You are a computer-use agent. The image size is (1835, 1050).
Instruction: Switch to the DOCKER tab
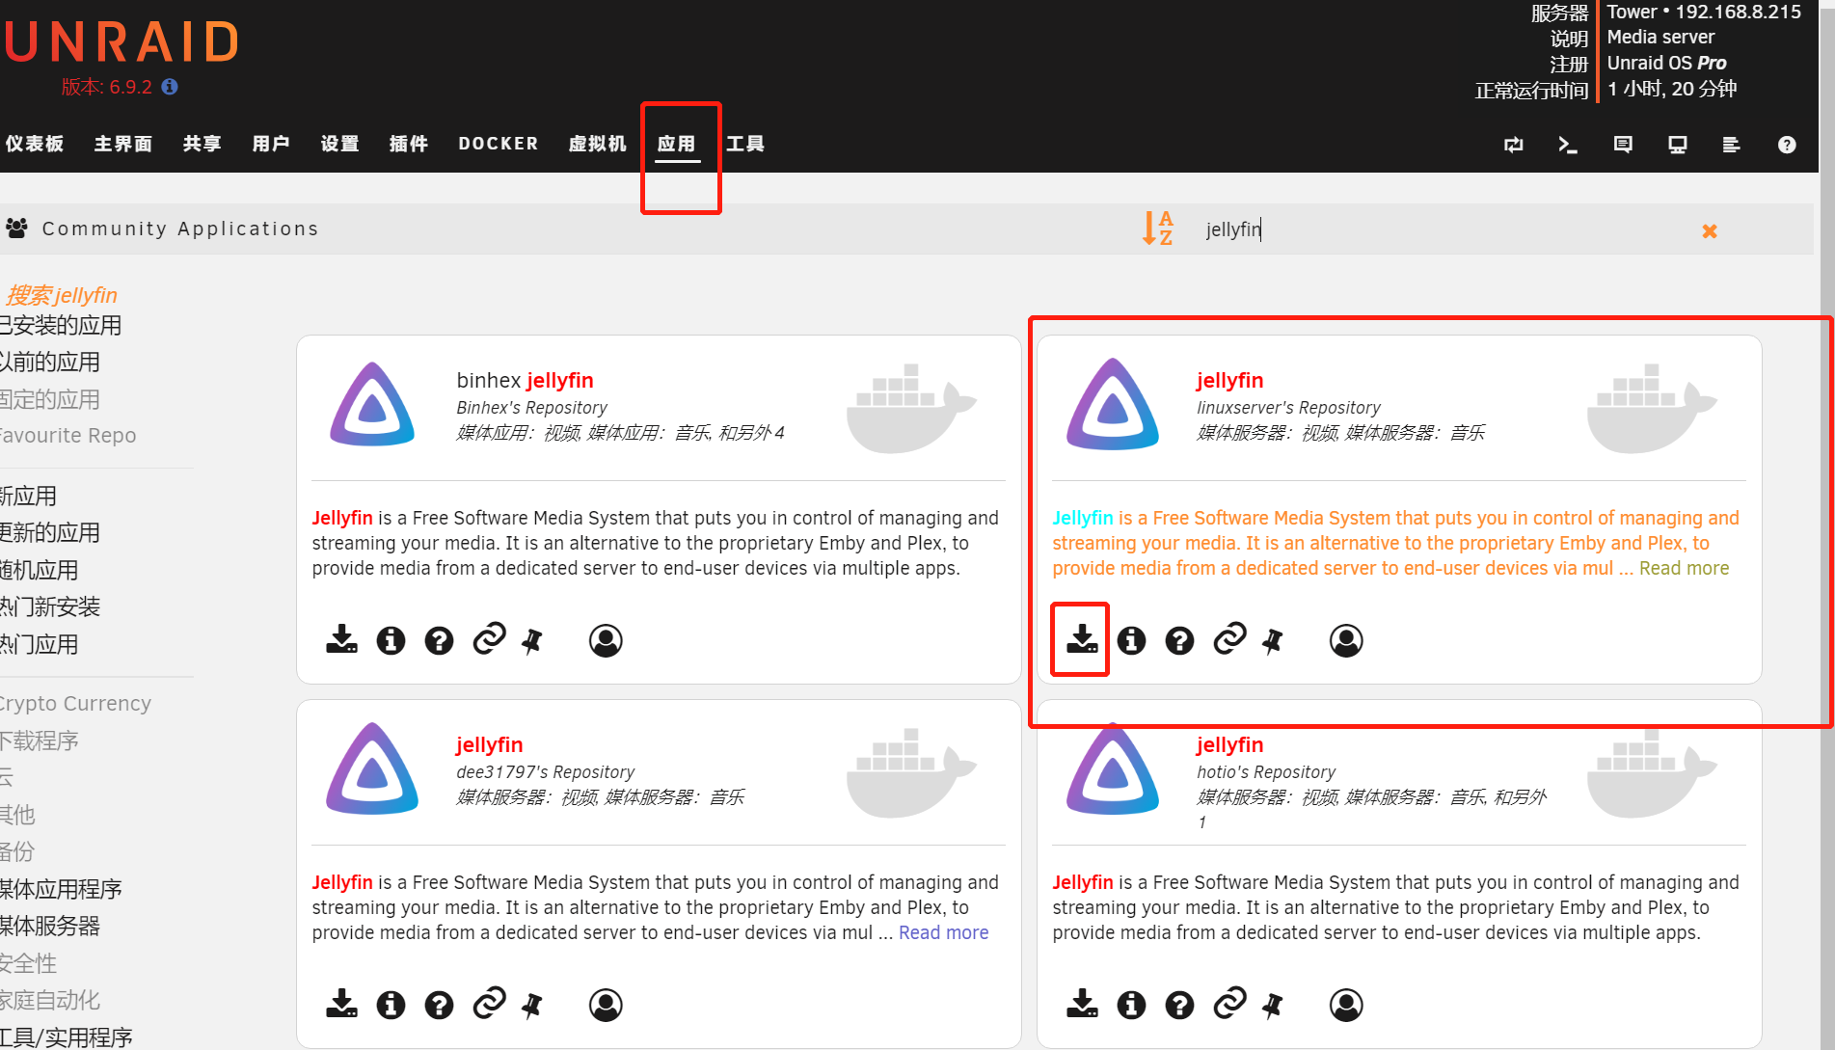(x=499, y=144)
